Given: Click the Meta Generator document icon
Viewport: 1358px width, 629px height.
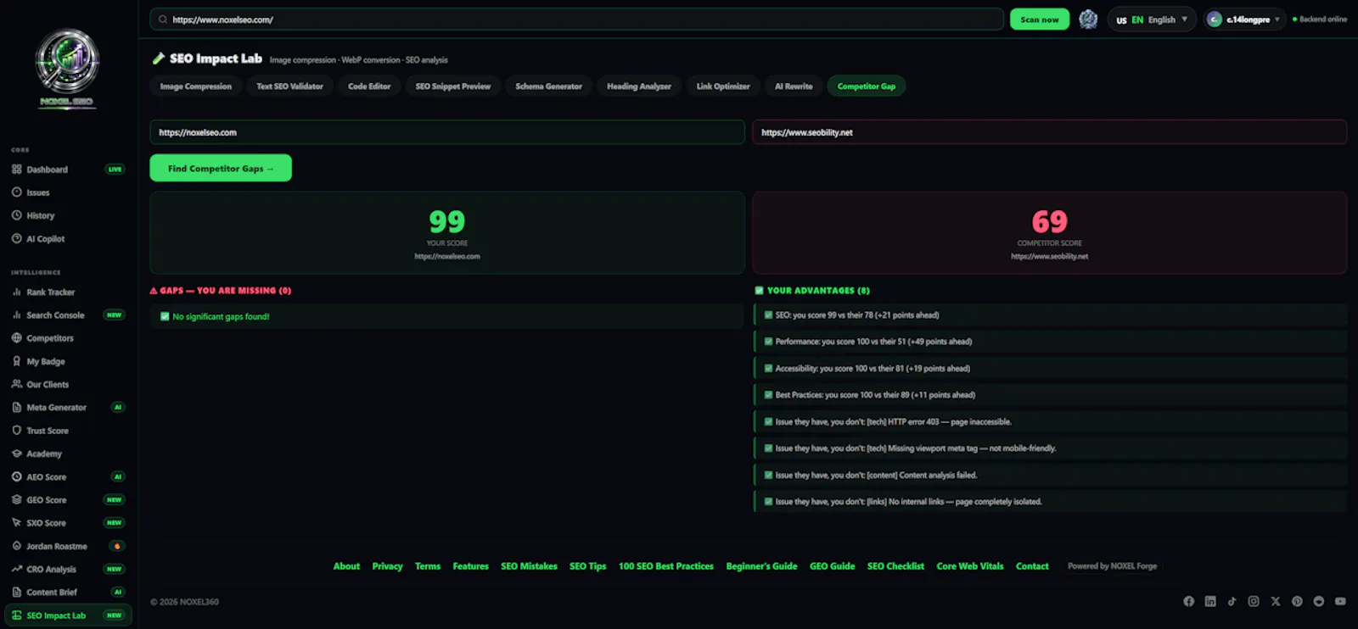Looking at the screenshot, I should (x=16, y=408).
